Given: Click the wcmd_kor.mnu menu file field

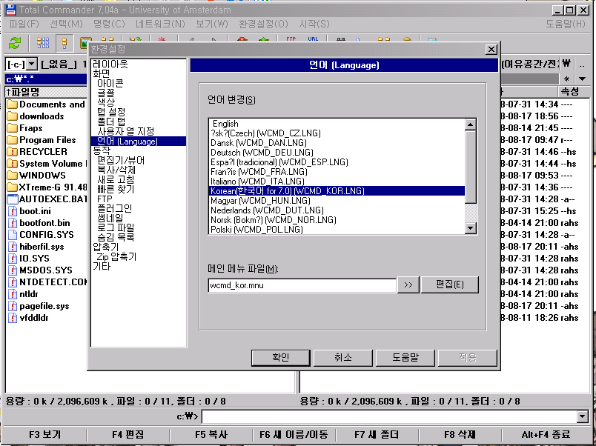Looking at the screenshot, I should [302, 285].
